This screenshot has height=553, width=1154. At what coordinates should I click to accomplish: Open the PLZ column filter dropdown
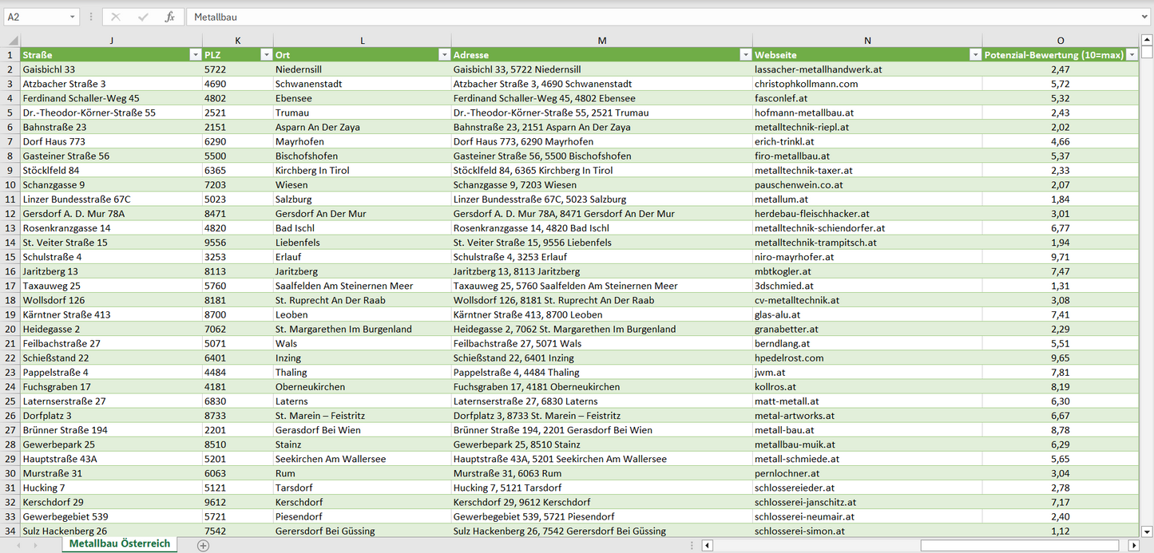[x=266, y=55]
